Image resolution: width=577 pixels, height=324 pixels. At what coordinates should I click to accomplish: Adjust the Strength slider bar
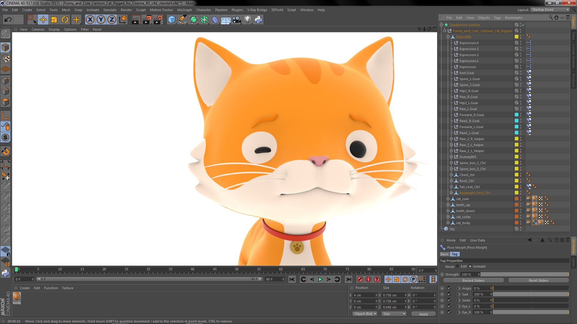[x=524, y=274]
